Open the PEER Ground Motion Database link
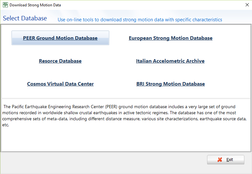 coord(60,38)
